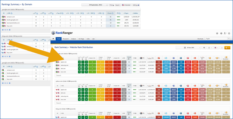Screen dimensions: 233x119
Task: Click the printer icon in report toolbar
Action: click(x=204, y=48)
